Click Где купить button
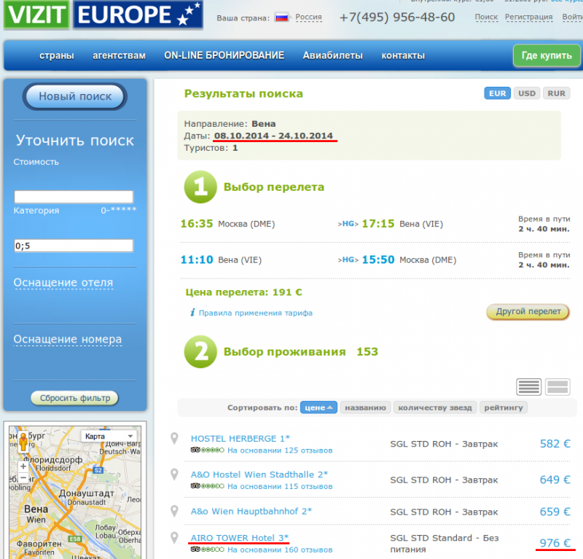The height and width of the screenshot is (559, 583). tap(547, 55)
